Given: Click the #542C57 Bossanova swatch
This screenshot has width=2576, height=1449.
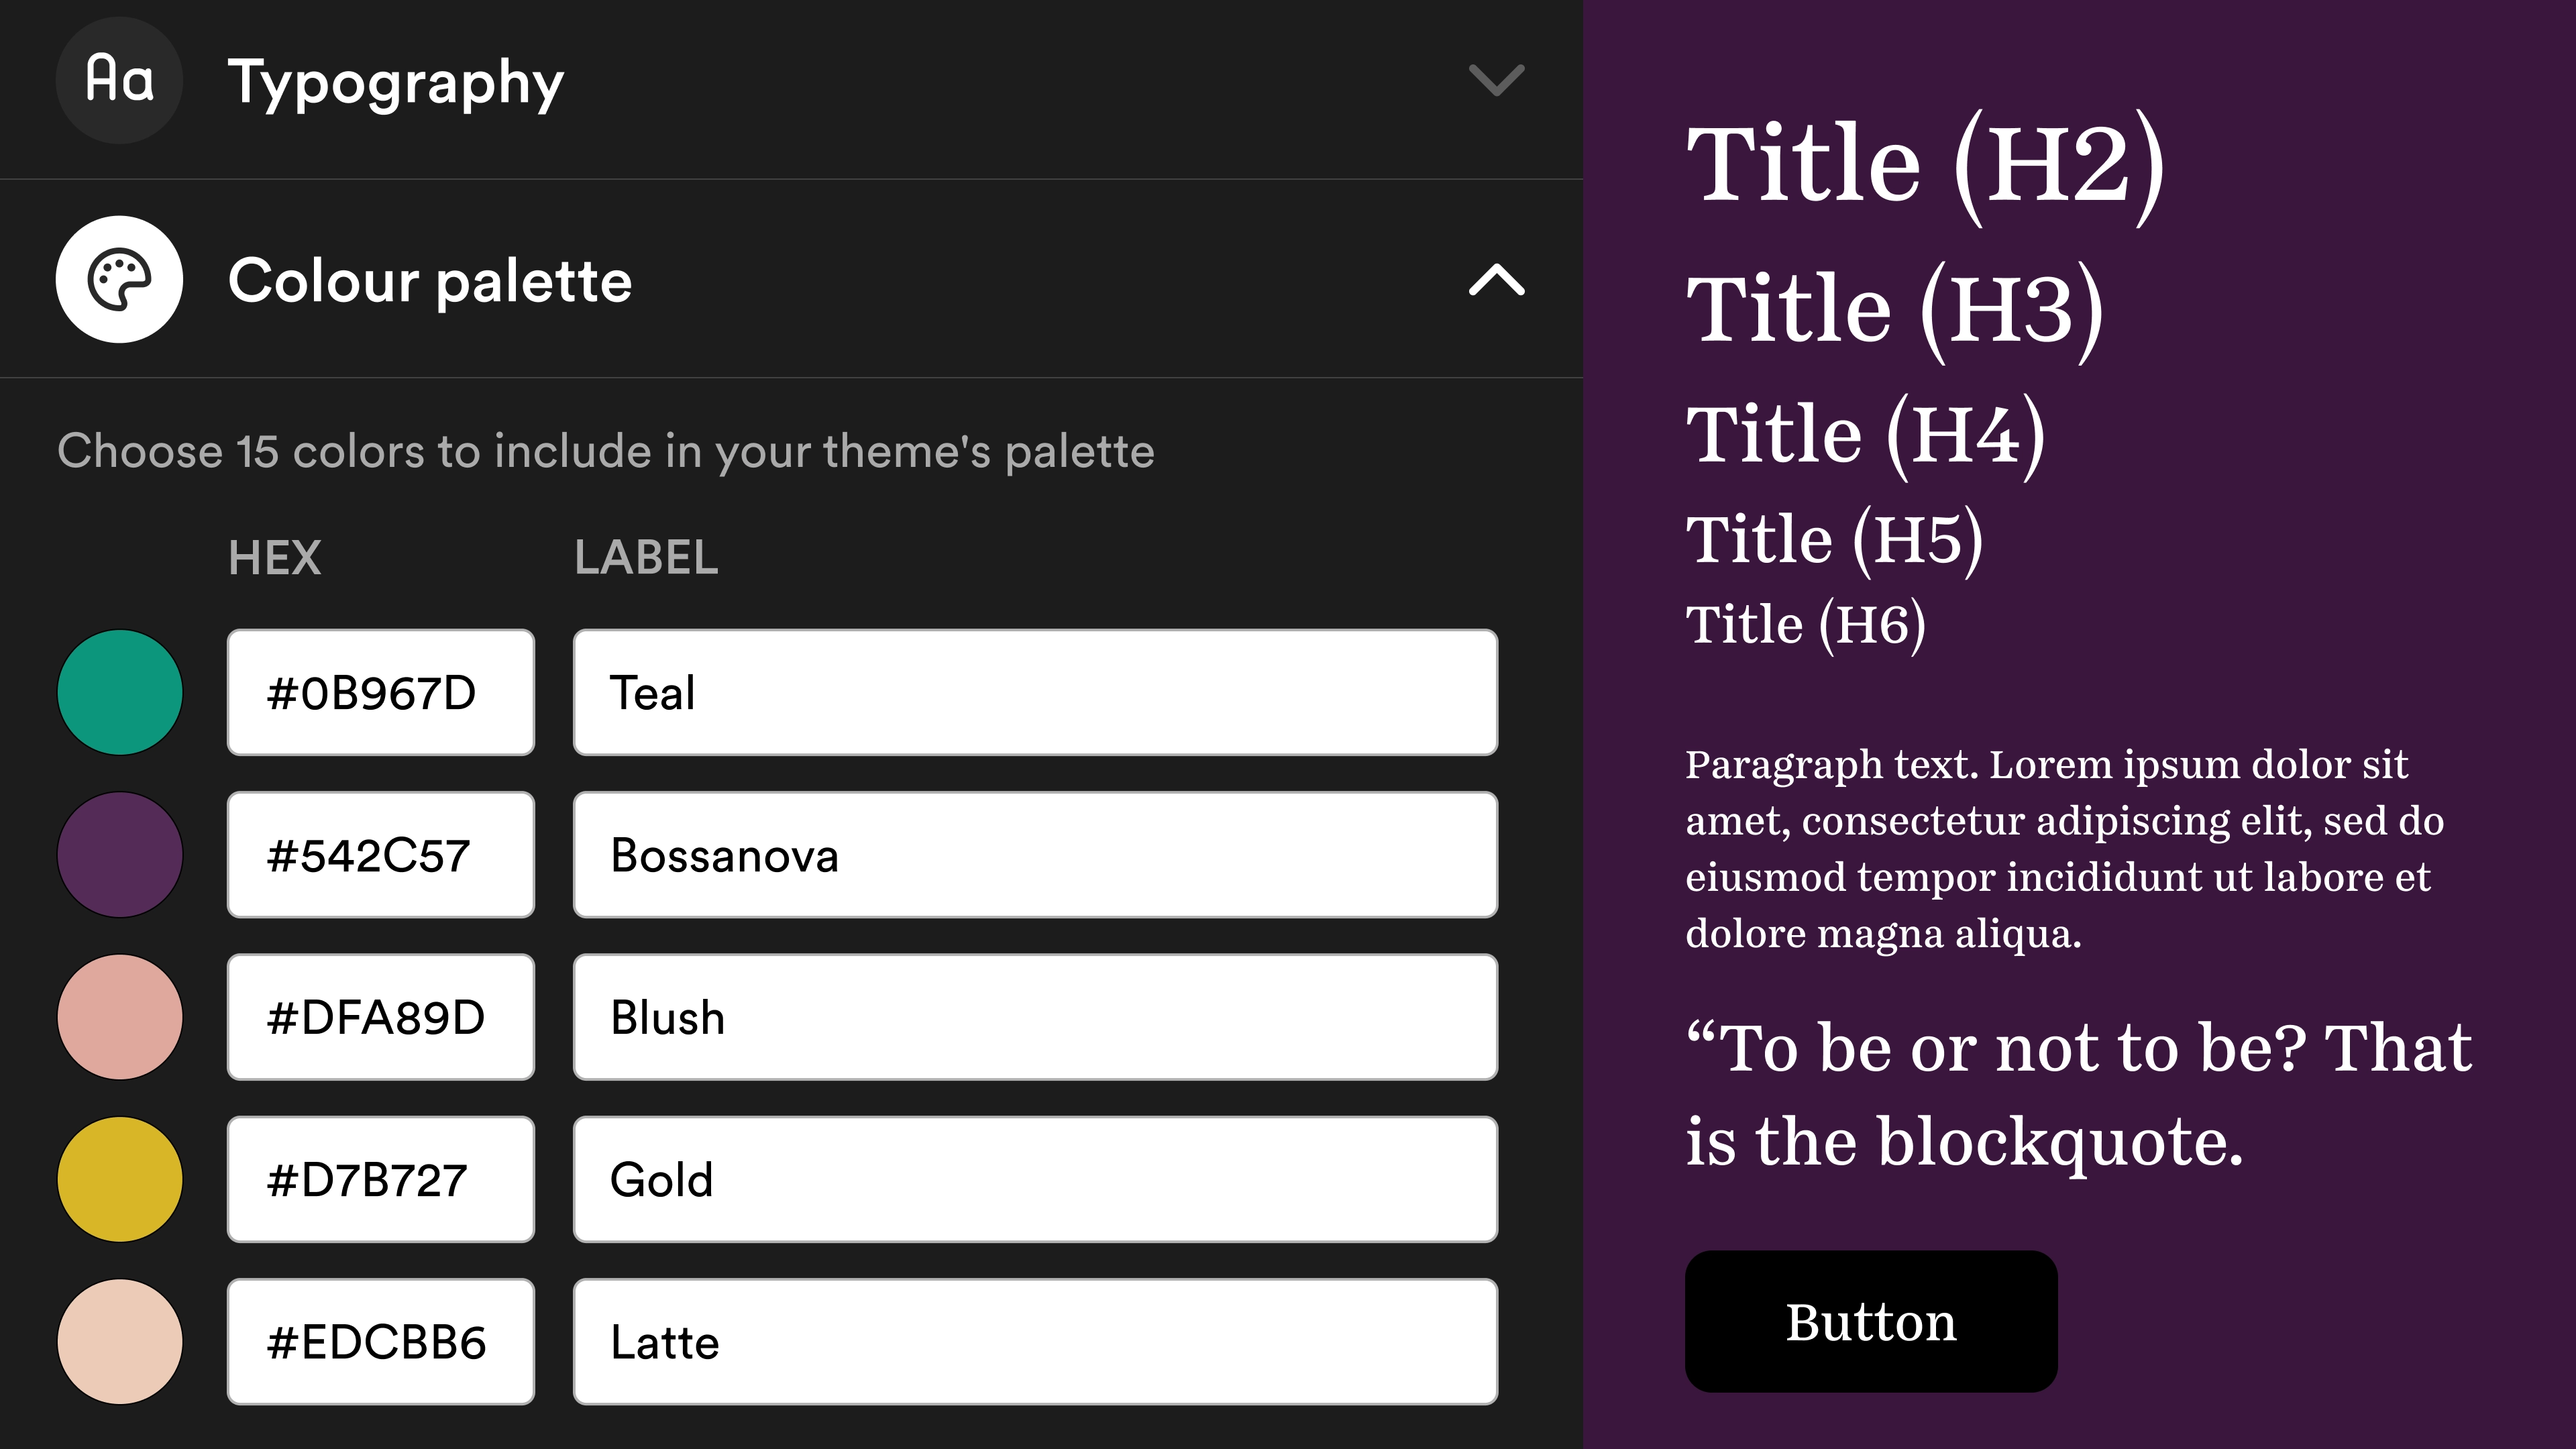Looking at the screenshot, I should (380, 855).
